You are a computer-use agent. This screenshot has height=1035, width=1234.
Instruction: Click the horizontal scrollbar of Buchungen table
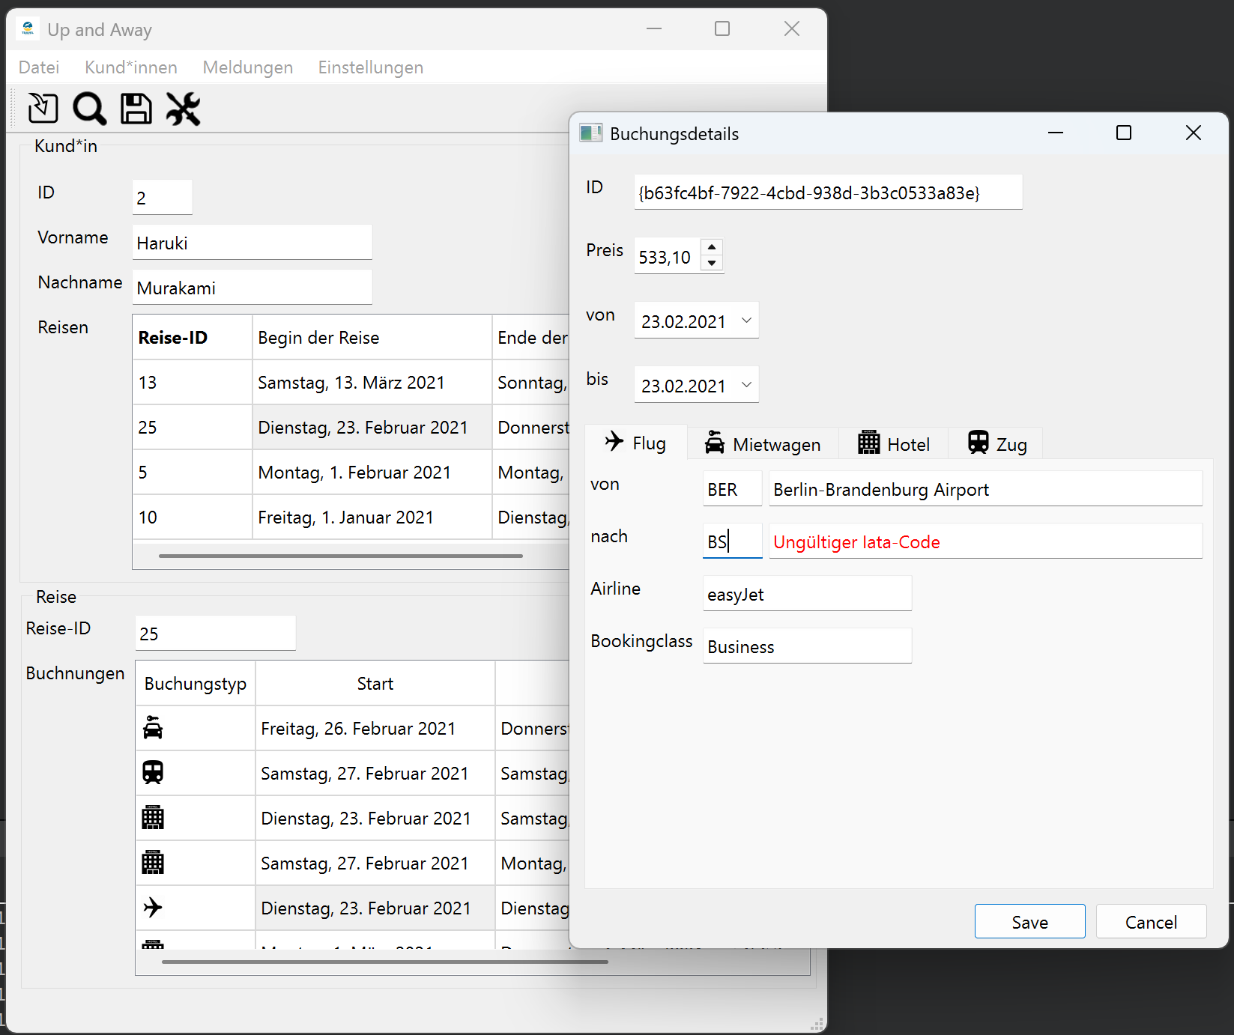(x=384, y=962)
